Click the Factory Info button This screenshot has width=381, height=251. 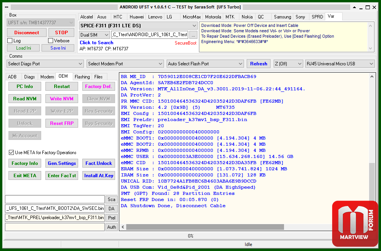[25, 163]
